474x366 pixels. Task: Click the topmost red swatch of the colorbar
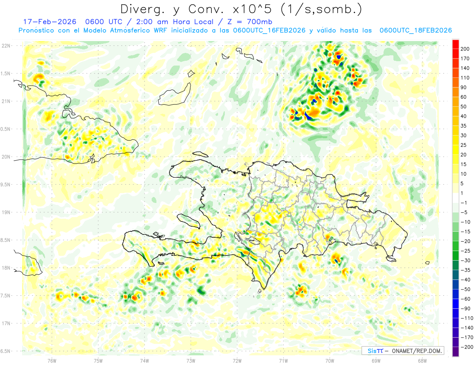coord(455,44)
